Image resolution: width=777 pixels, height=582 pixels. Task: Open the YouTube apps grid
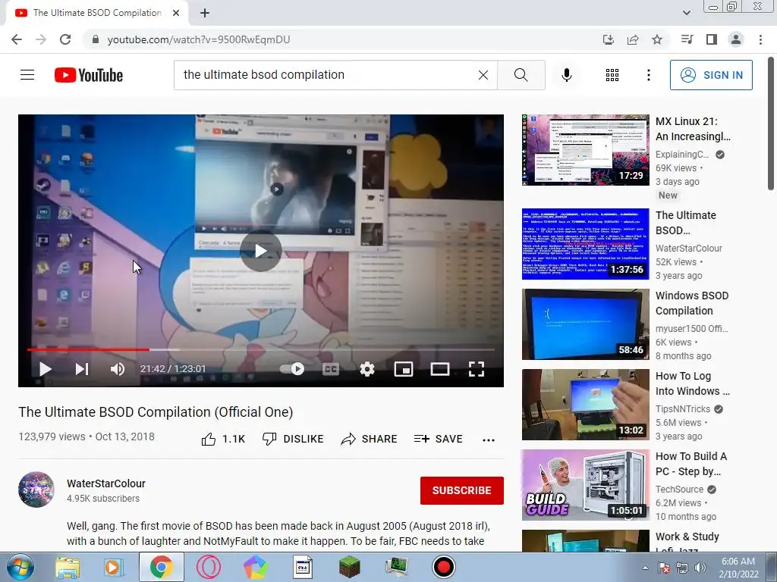612,75
